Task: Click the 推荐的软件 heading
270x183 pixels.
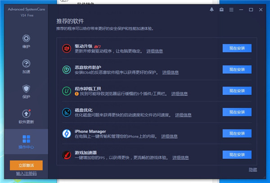Action: click(x=70, y=21)
